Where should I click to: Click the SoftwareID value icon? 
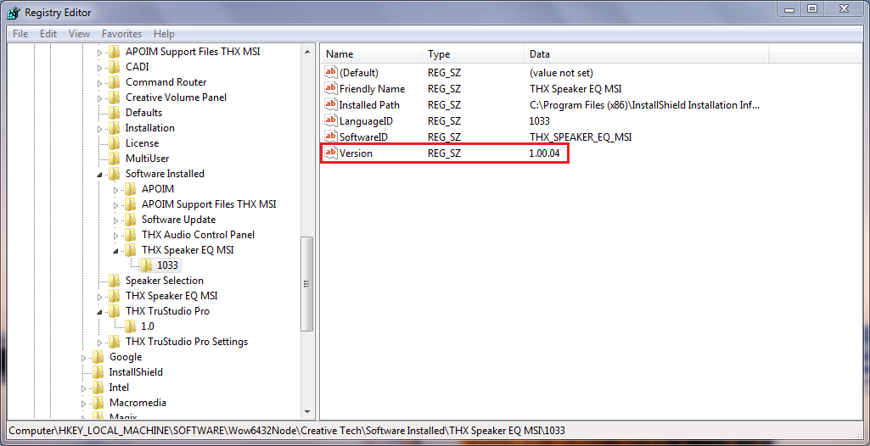331,137
